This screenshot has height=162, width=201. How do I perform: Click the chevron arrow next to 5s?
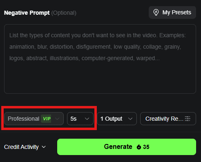coord(87,119)
